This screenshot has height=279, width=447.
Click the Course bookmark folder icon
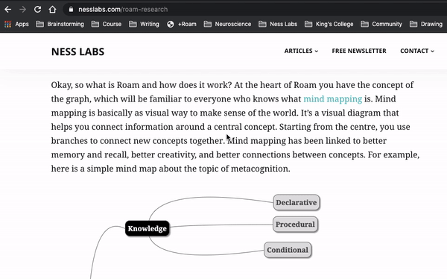(95, 24)
